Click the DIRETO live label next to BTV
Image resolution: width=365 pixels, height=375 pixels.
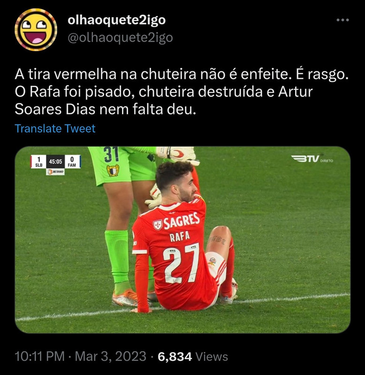pos(327,161)
